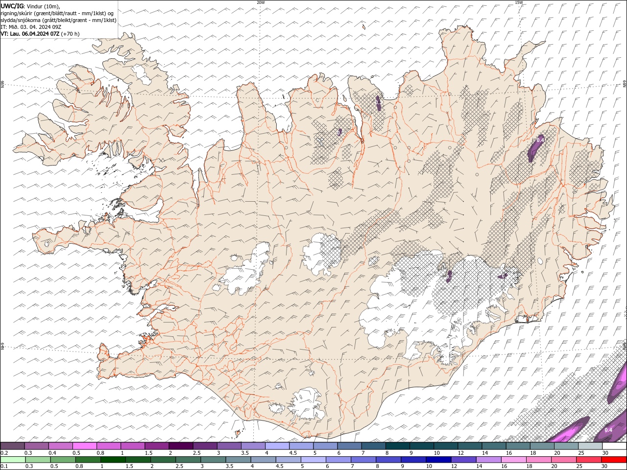The image size is (627, 470).
Task: Select the dusky purple 0.2 swatch in upper legend
Action: (x=13, y=446)
